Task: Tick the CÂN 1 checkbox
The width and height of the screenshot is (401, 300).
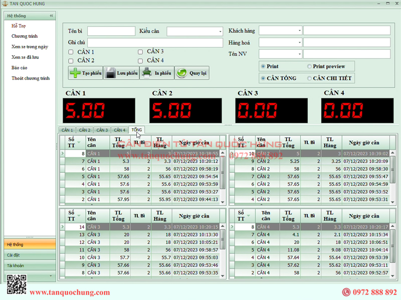Action: (71, 52)
